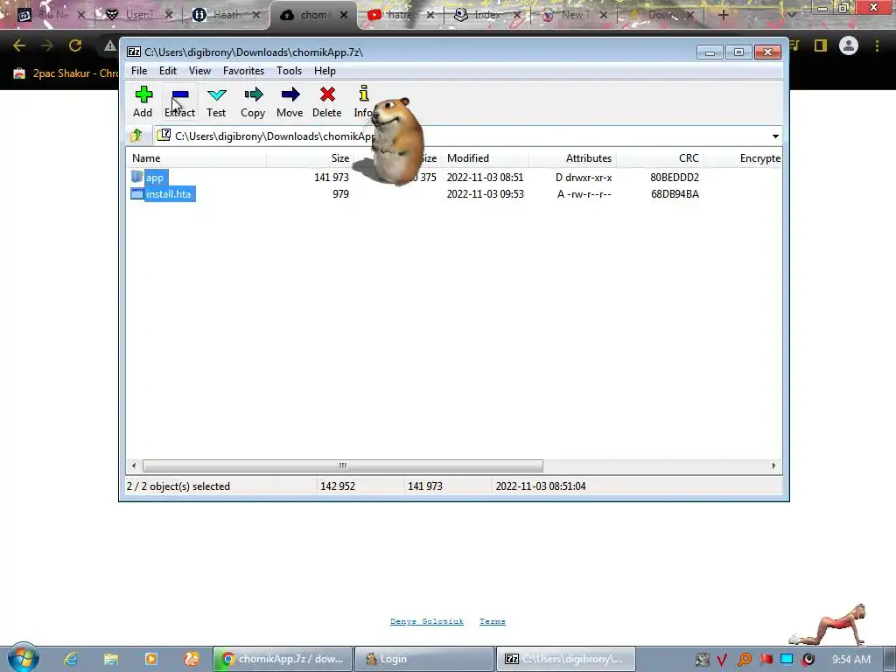Run archive Test from the toolbar
The image size is (896, 672).
pos(216,101)
